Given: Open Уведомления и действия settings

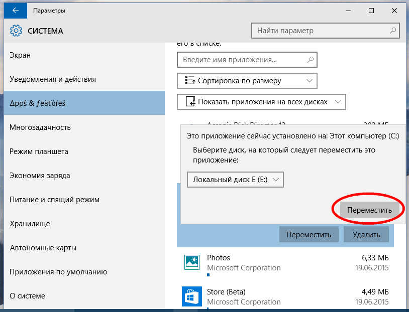Looking at the screenshot, I should [53, 79].
